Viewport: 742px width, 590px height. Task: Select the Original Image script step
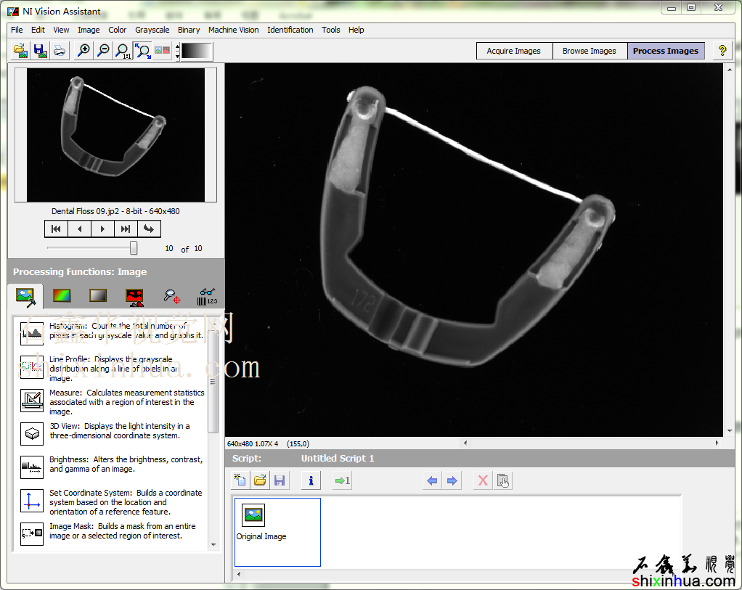pyautogui.click(x=254, y=516)
